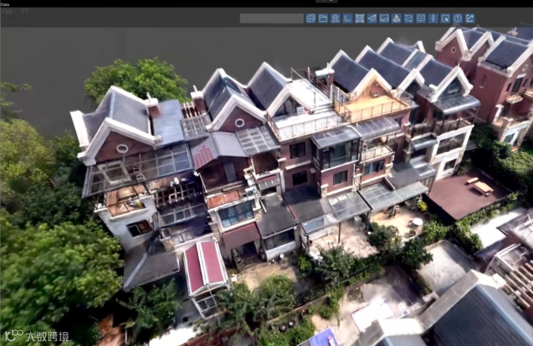Image resolution: width=533 pixels, height=346 pixels.
Task: Open the comment annotation icon
Action: point(421,18)
